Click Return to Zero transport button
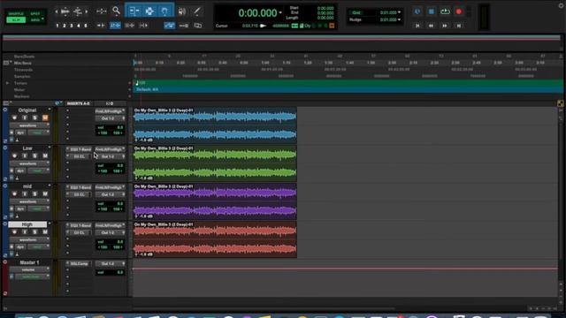Image resolution: width=566 pixels, height=318 pixels. pos(417,26)
